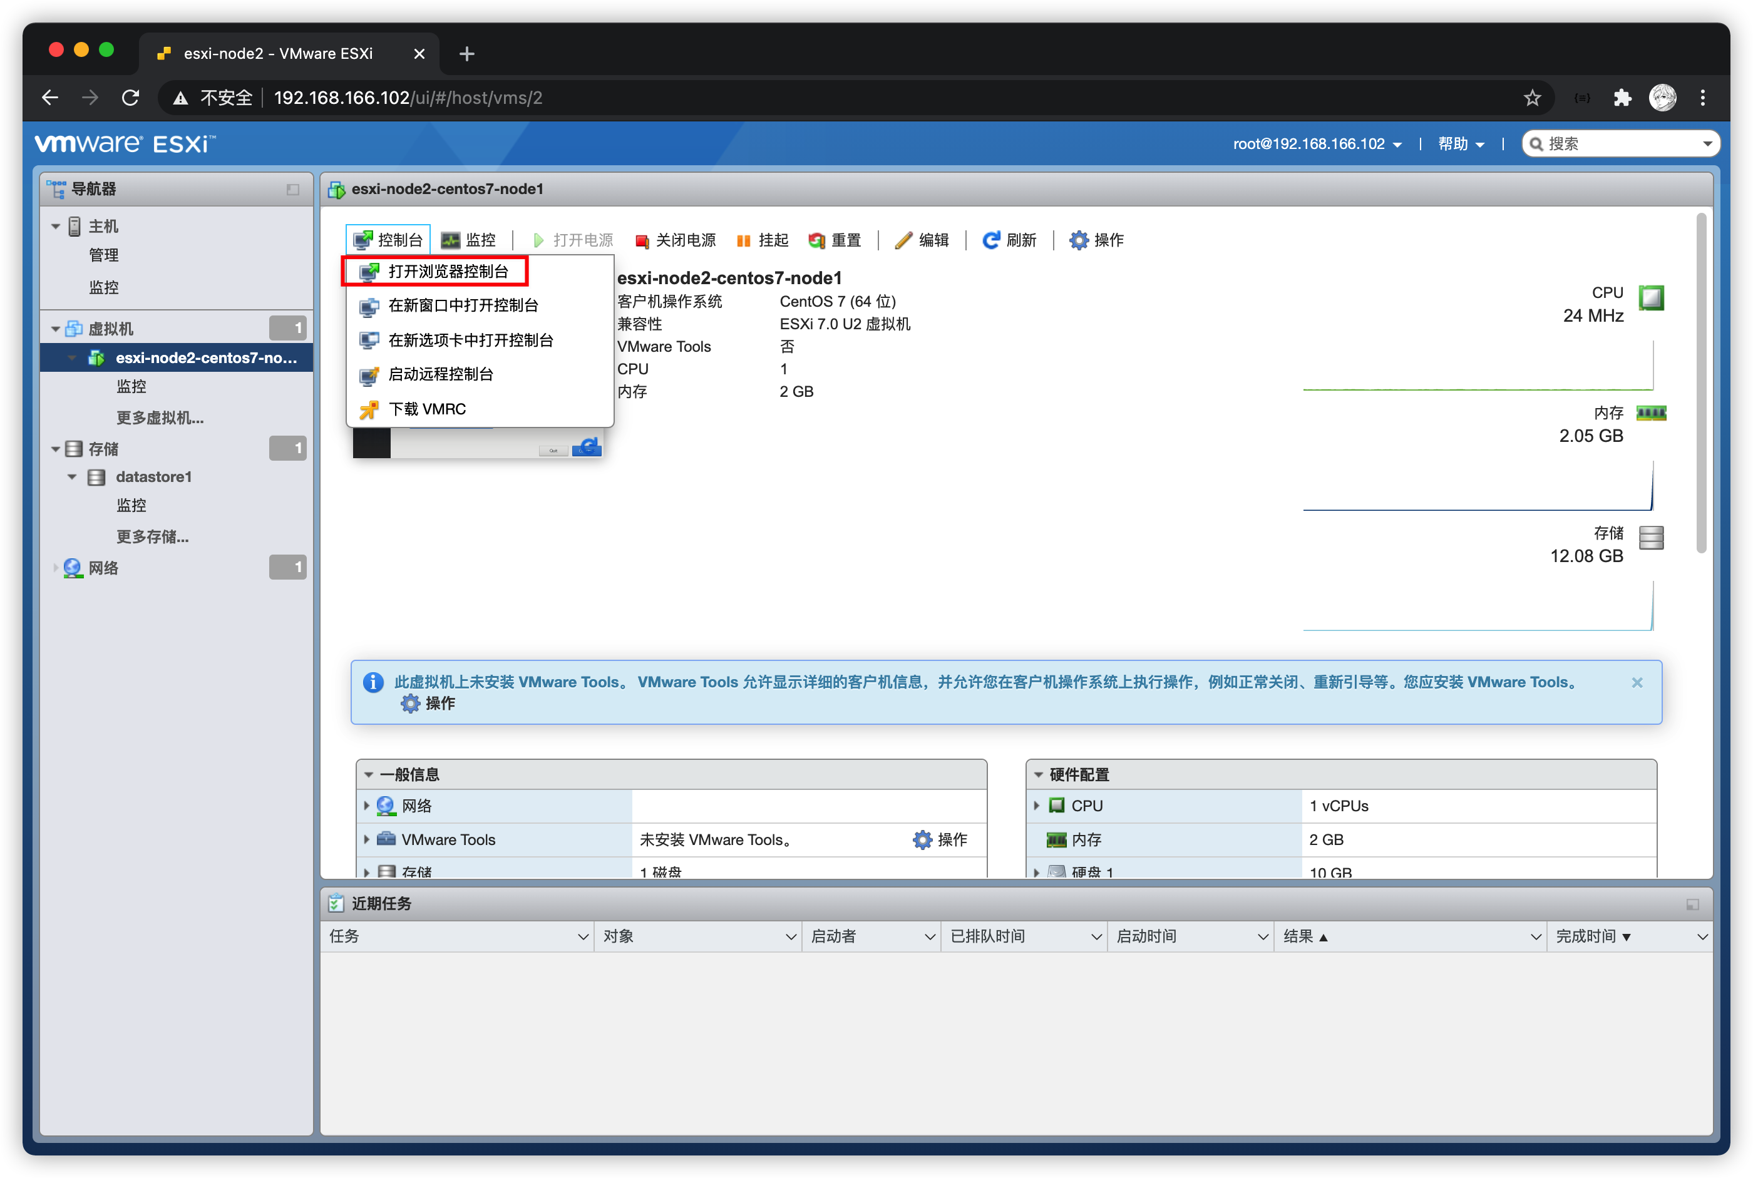Dismiss the VMware Tools info banner
The width and height of the screenshot is (1753, 1178).
pyautogui.click(x=1637, y=682)
